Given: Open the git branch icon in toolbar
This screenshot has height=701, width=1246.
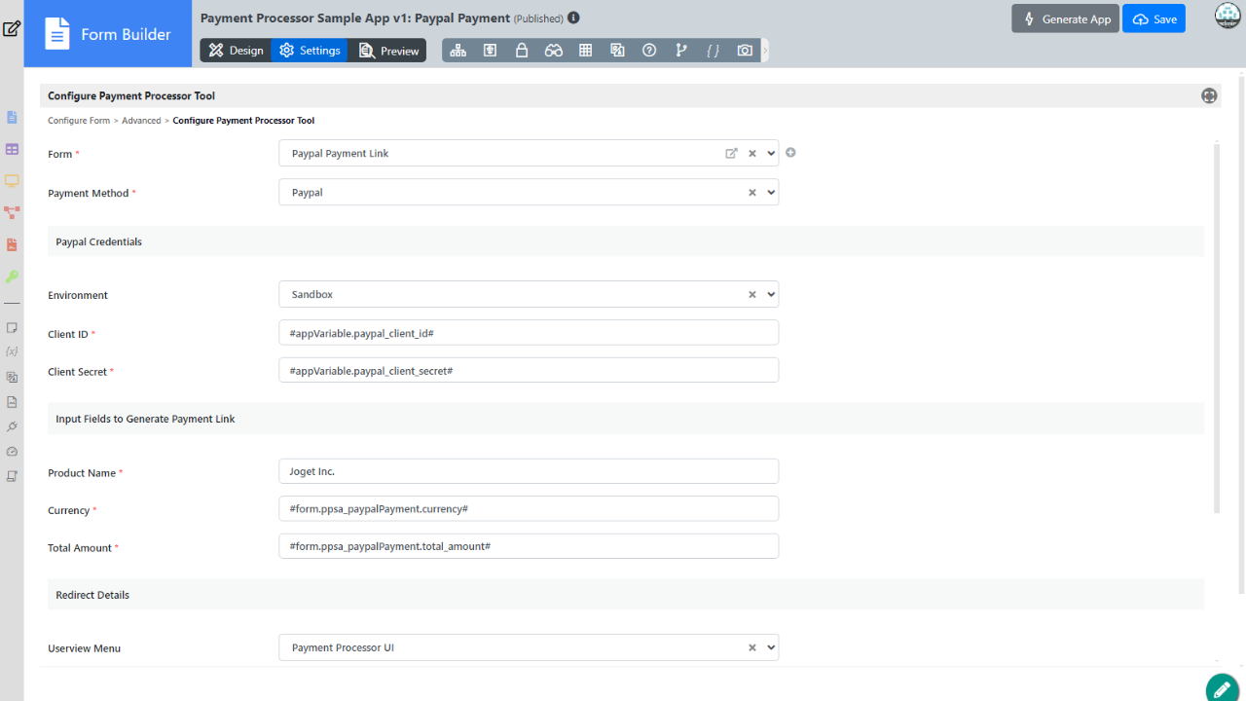Looking at the screenshot, I should (681, 51).
